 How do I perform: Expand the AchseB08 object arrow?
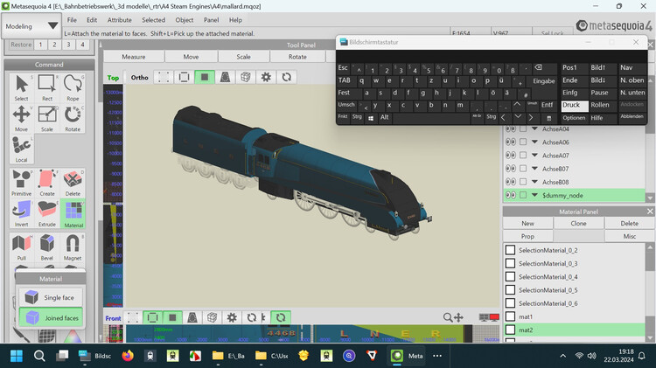[534, 182]
